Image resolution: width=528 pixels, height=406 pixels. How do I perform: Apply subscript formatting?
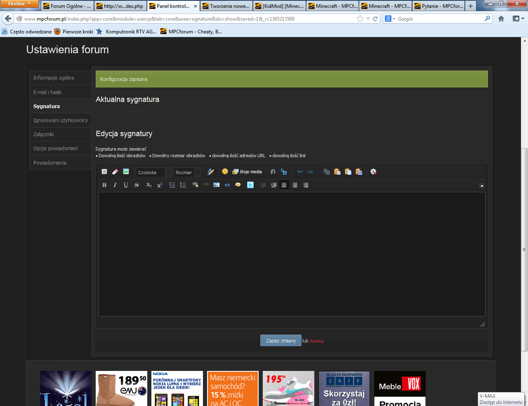point(149,185)
